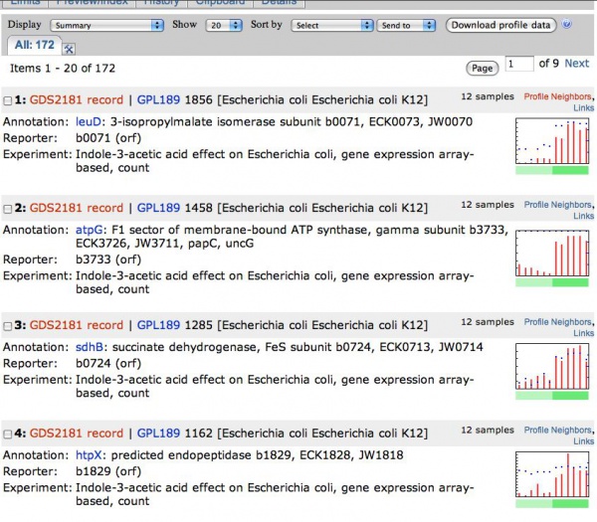Expand the Show 20 items dropdown
Screen dimensions: 597x522
(219, 25)
